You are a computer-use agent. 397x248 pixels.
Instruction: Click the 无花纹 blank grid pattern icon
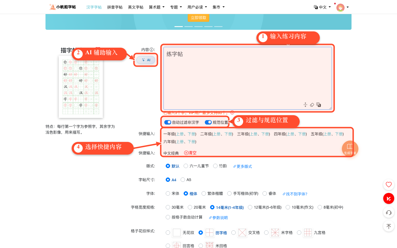click(176, 233)
